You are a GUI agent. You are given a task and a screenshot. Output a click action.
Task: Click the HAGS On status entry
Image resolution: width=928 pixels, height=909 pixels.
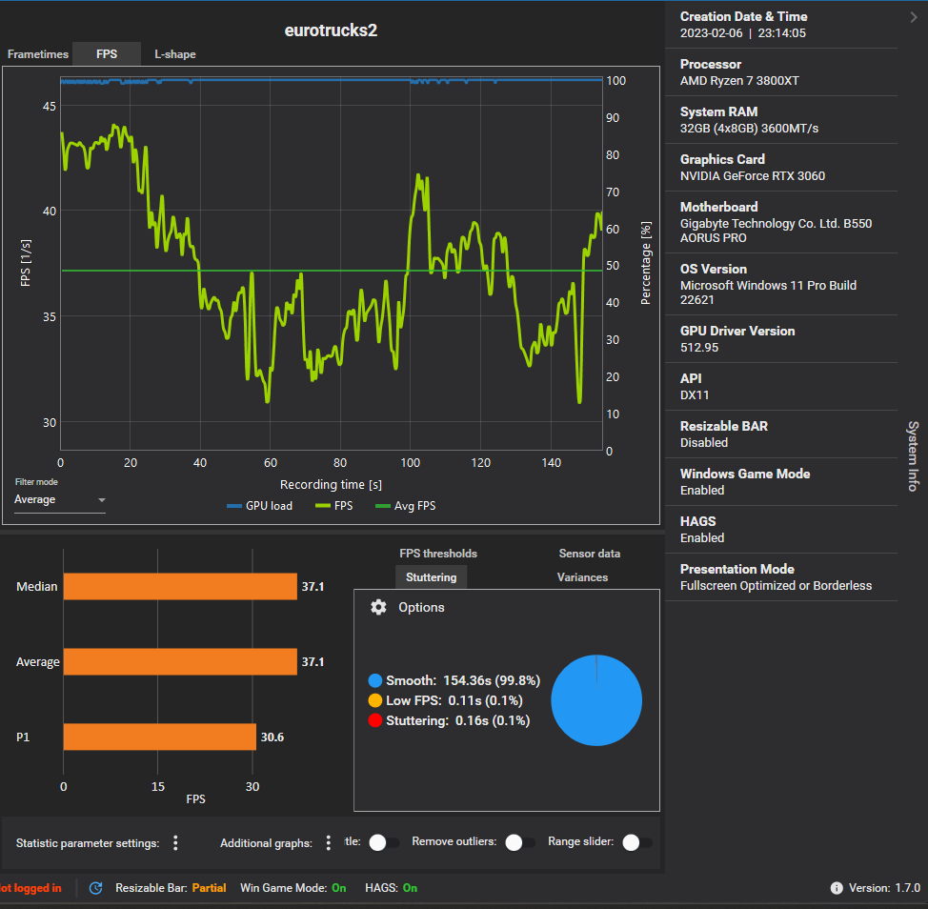(x=392, y=888)
